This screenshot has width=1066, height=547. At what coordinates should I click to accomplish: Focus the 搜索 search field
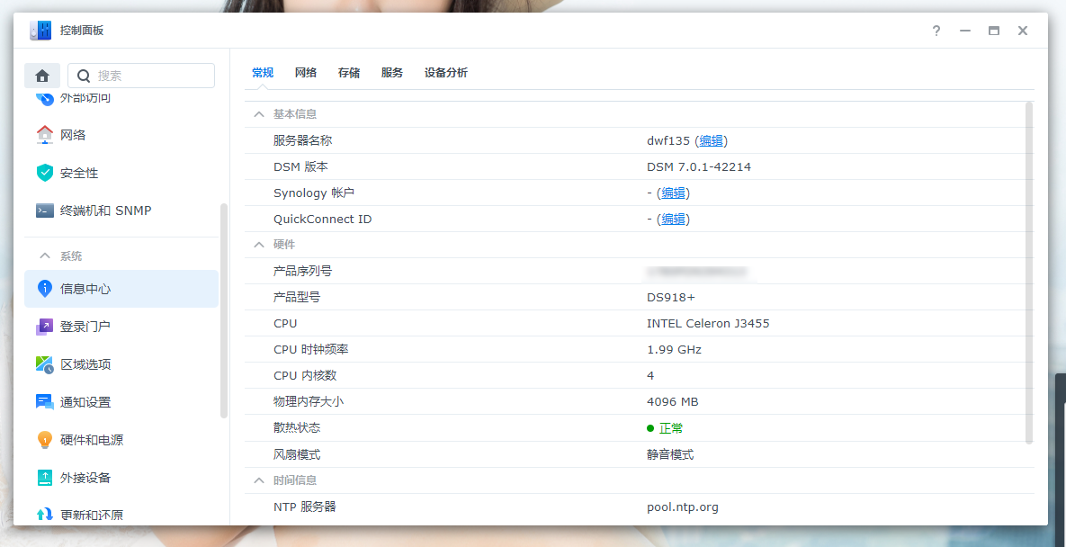tap(141, 76)
